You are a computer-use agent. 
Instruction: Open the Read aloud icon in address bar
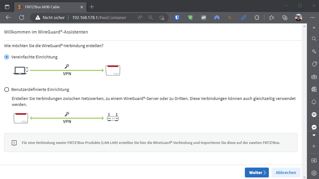pyautogui.click(x=140, y=18)
